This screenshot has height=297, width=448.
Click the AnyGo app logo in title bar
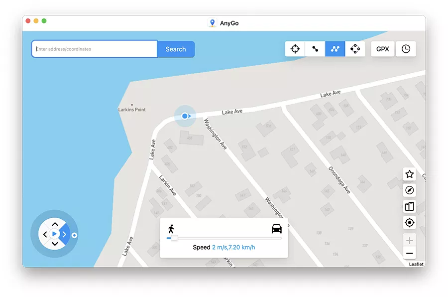pyautogui.click(x=212, y=23)
